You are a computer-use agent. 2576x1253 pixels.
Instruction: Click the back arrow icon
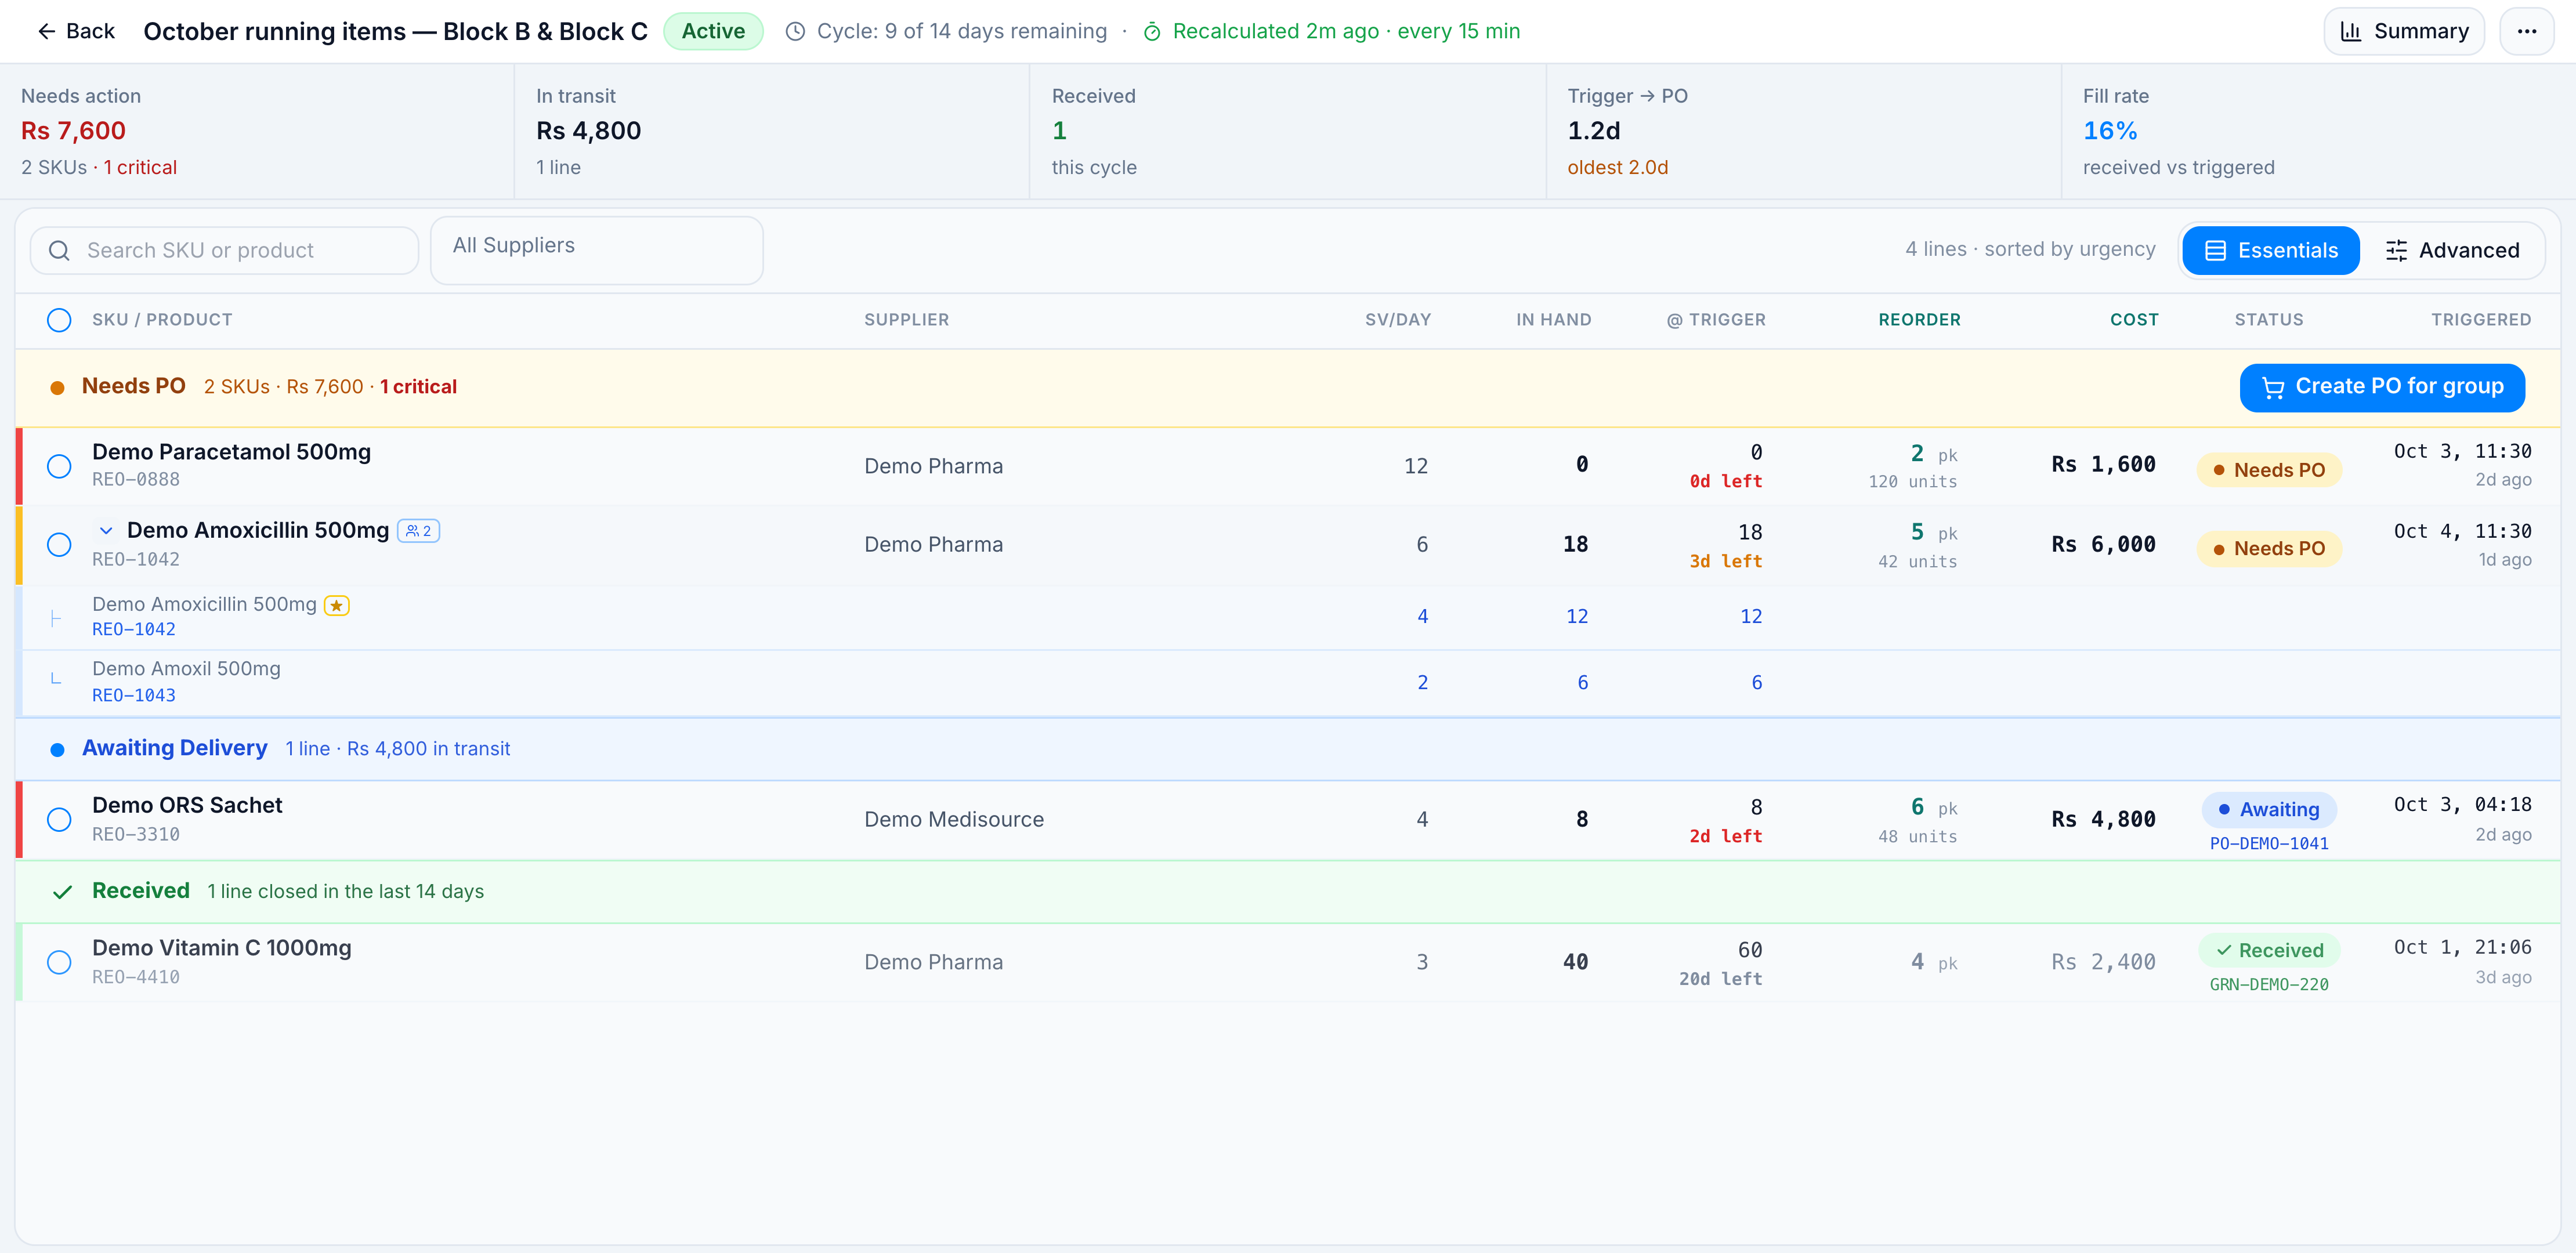(x=46, y=31)
